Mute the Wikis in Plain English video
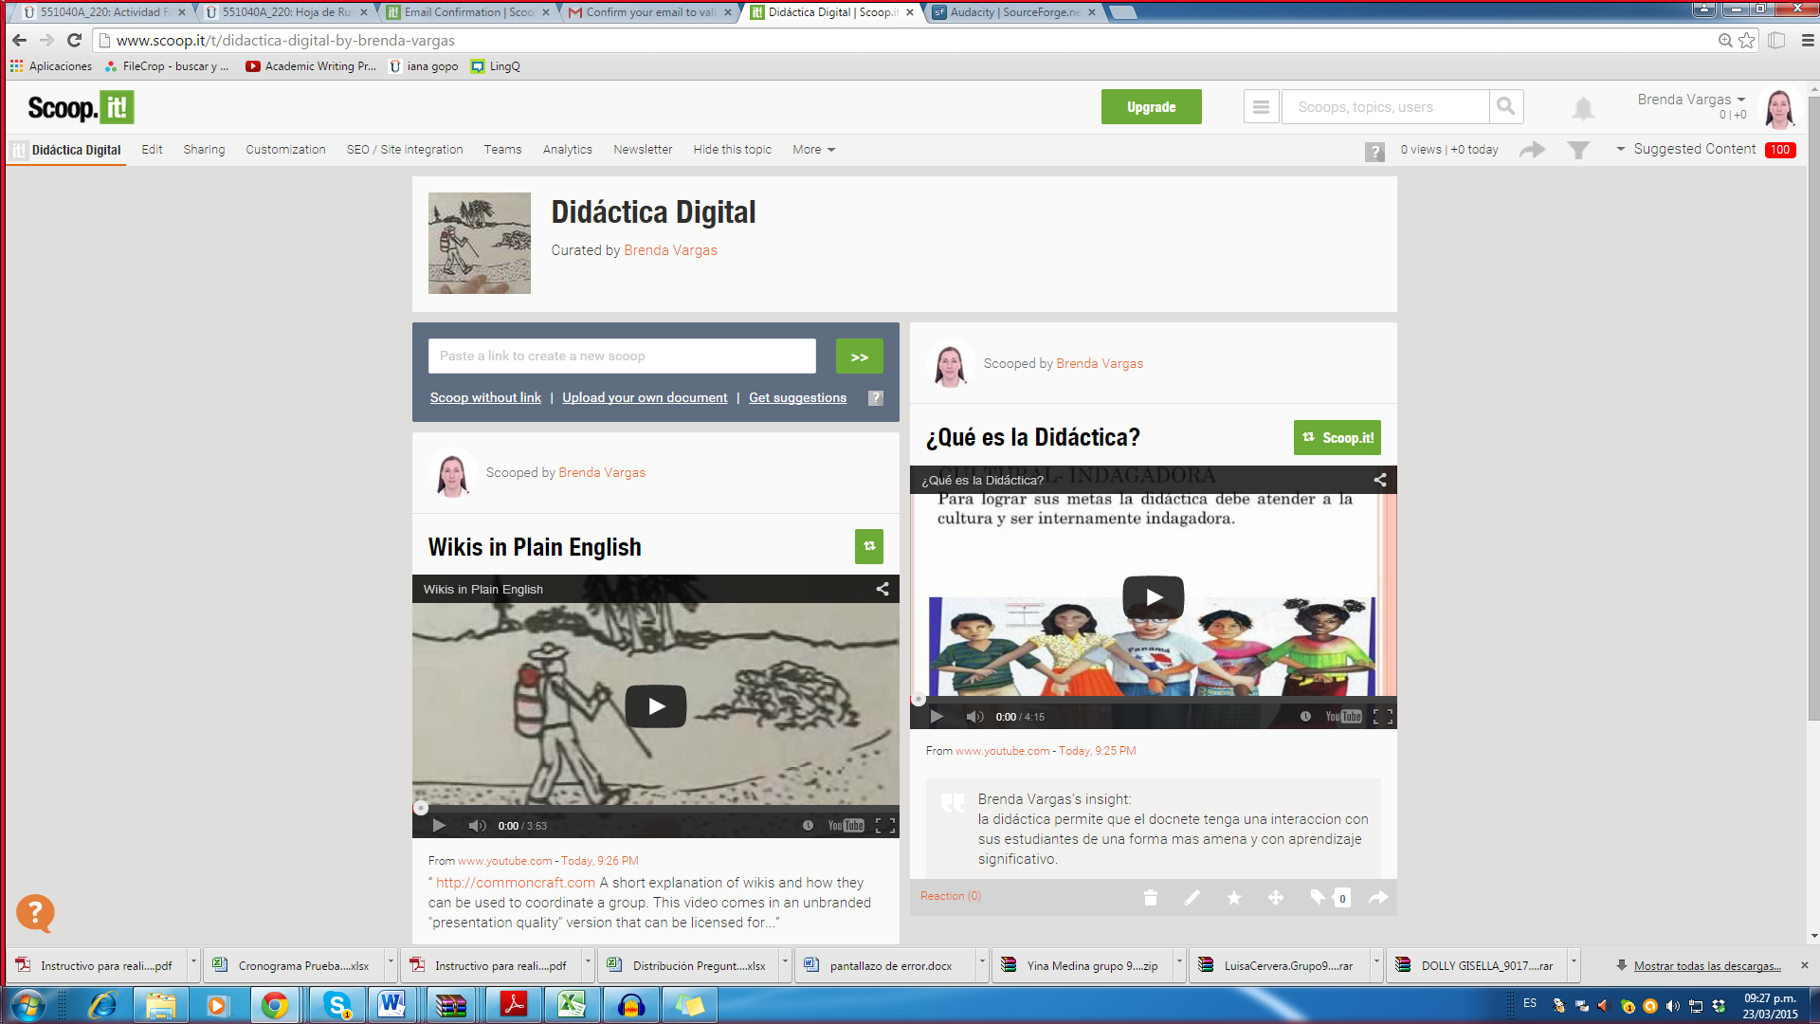 pos(477,826)
